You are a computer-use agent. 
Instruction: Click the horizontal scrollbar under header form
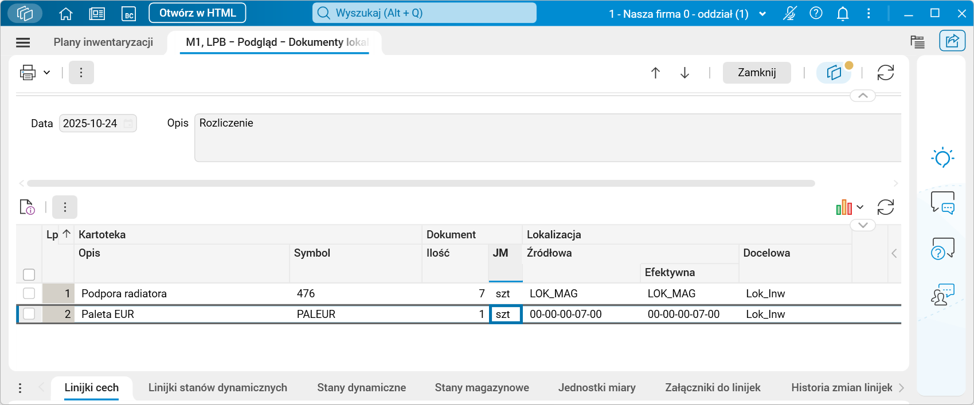421,183
